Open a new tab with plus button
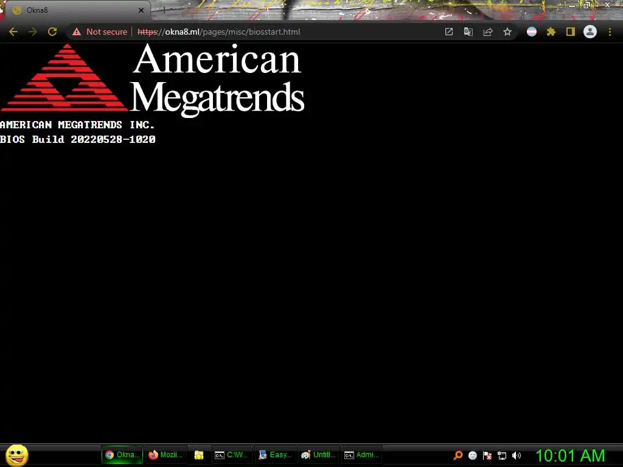This screenshot has width=623, height=467. tap(164, 10)
